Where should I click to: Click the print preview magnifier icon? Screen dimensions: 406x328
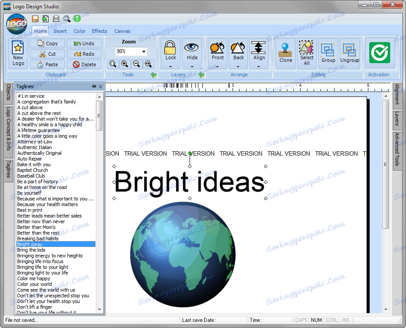[67, 19]
